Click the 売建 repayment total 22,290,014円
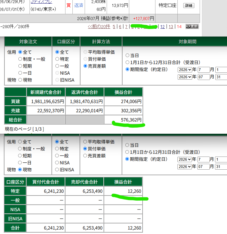The image size is (227, 234). coord(89,111)
